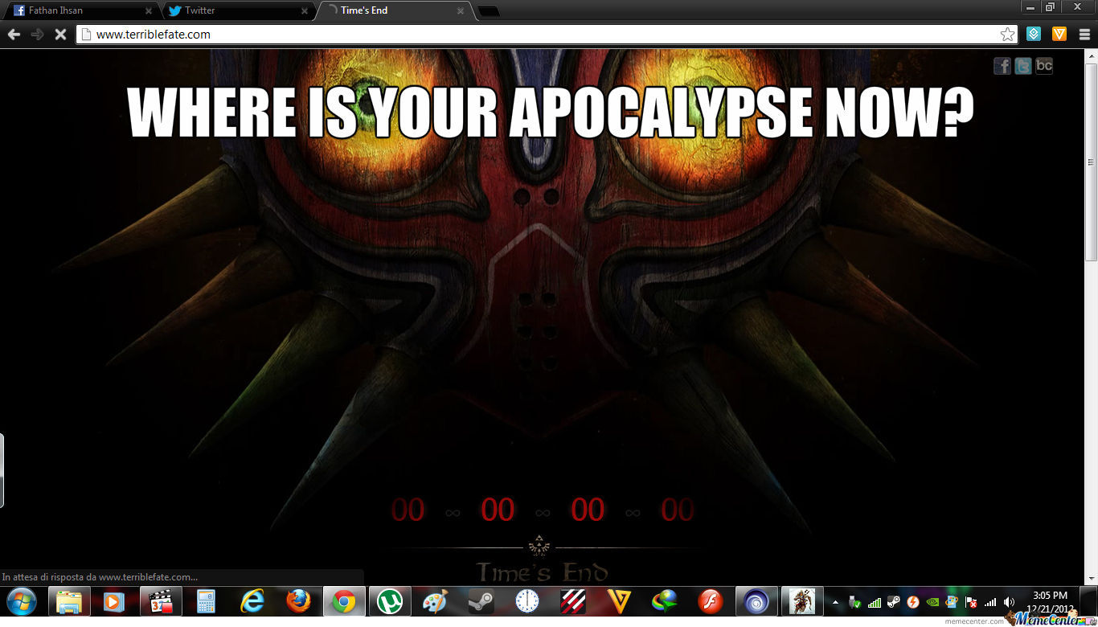Open the Action Center flag icon
This screenshot has width=1098, height=627.
pyautogui.click(x=971, y=602)
